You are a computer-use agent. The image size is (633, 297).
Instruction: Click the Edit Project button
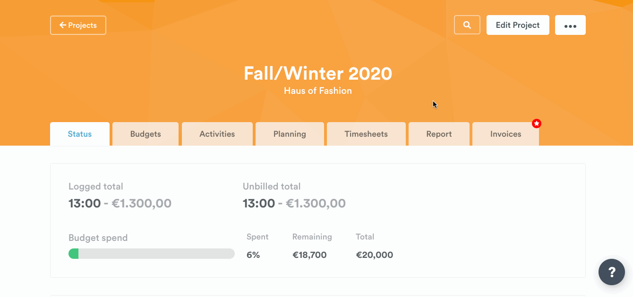[x=518, y=25]
